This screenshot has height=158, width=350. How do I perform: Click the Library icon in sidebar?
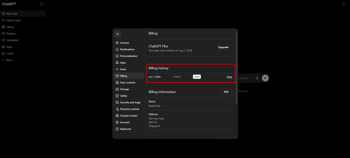[x=4, y=27]
